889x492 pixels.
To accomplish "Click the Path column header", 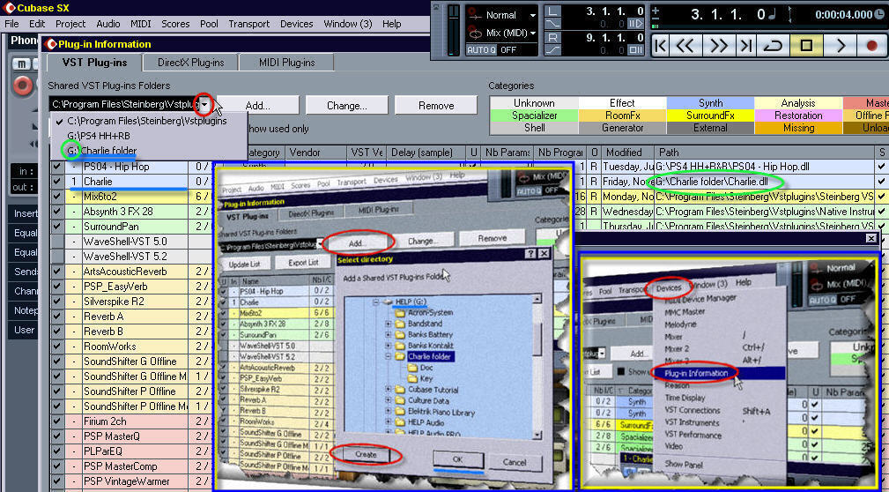I will tap(764, 153).
